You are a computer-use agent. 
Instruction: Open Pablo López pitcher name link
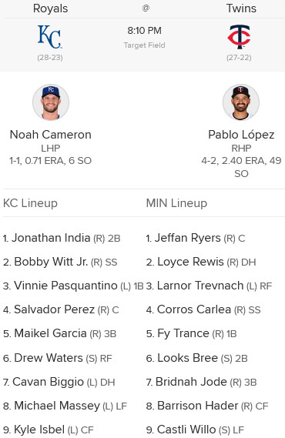click(x=241, y=135)
